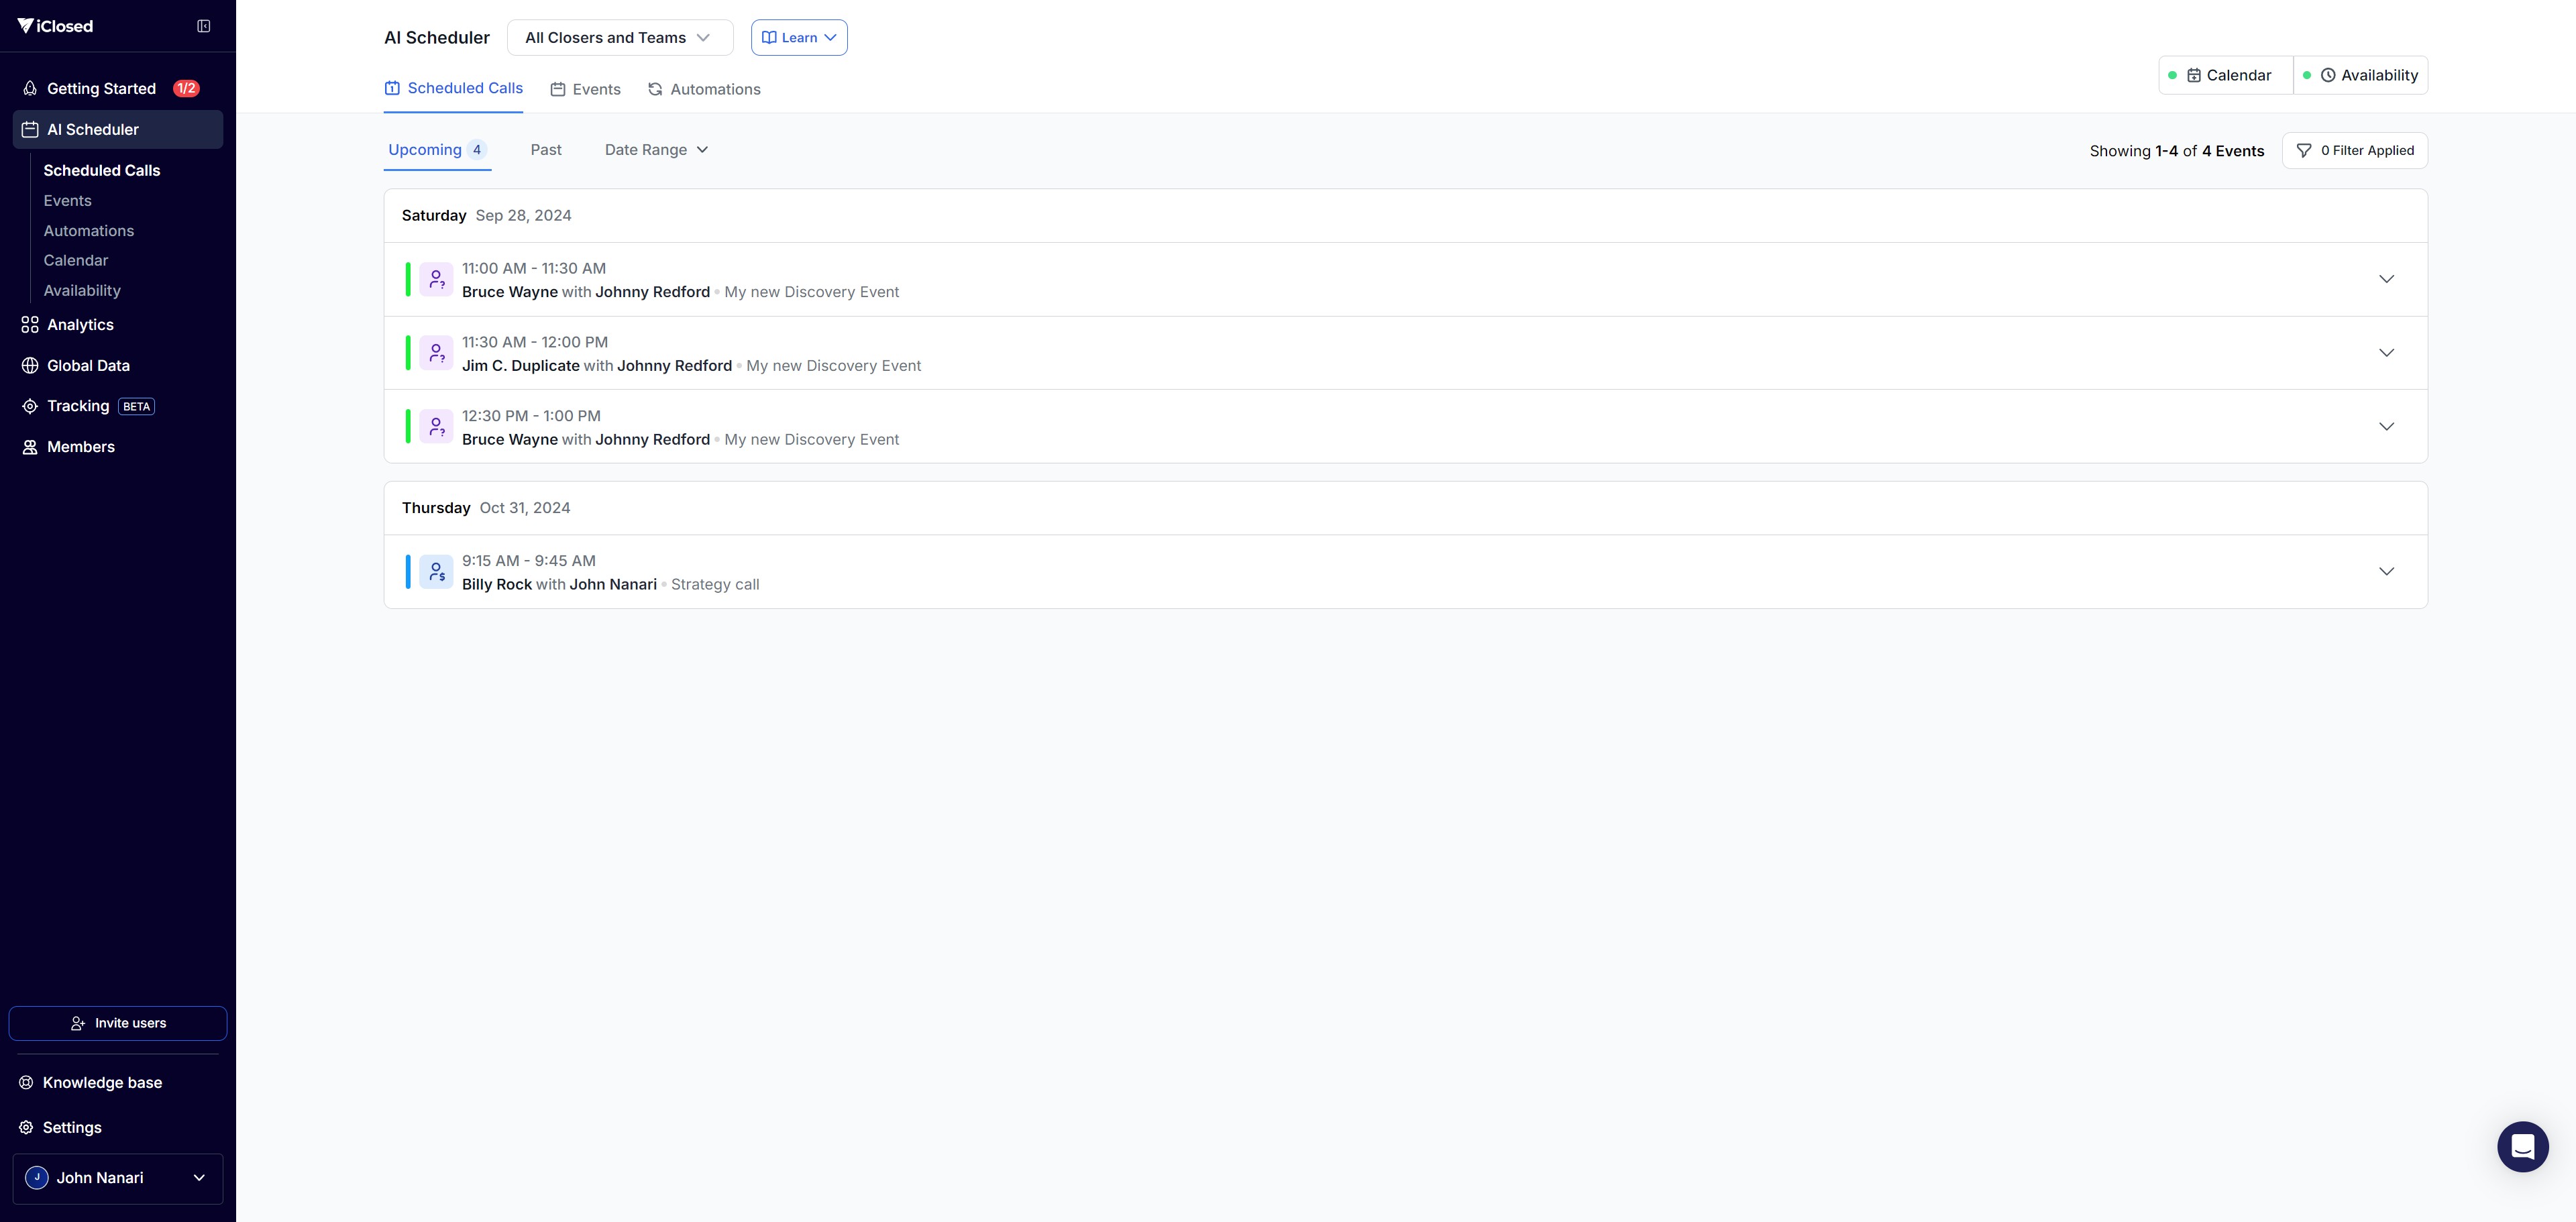Click the Settings gear icon
Image resolution: width=2576 pixels, height=1222 pixels.
[26, 1127]
